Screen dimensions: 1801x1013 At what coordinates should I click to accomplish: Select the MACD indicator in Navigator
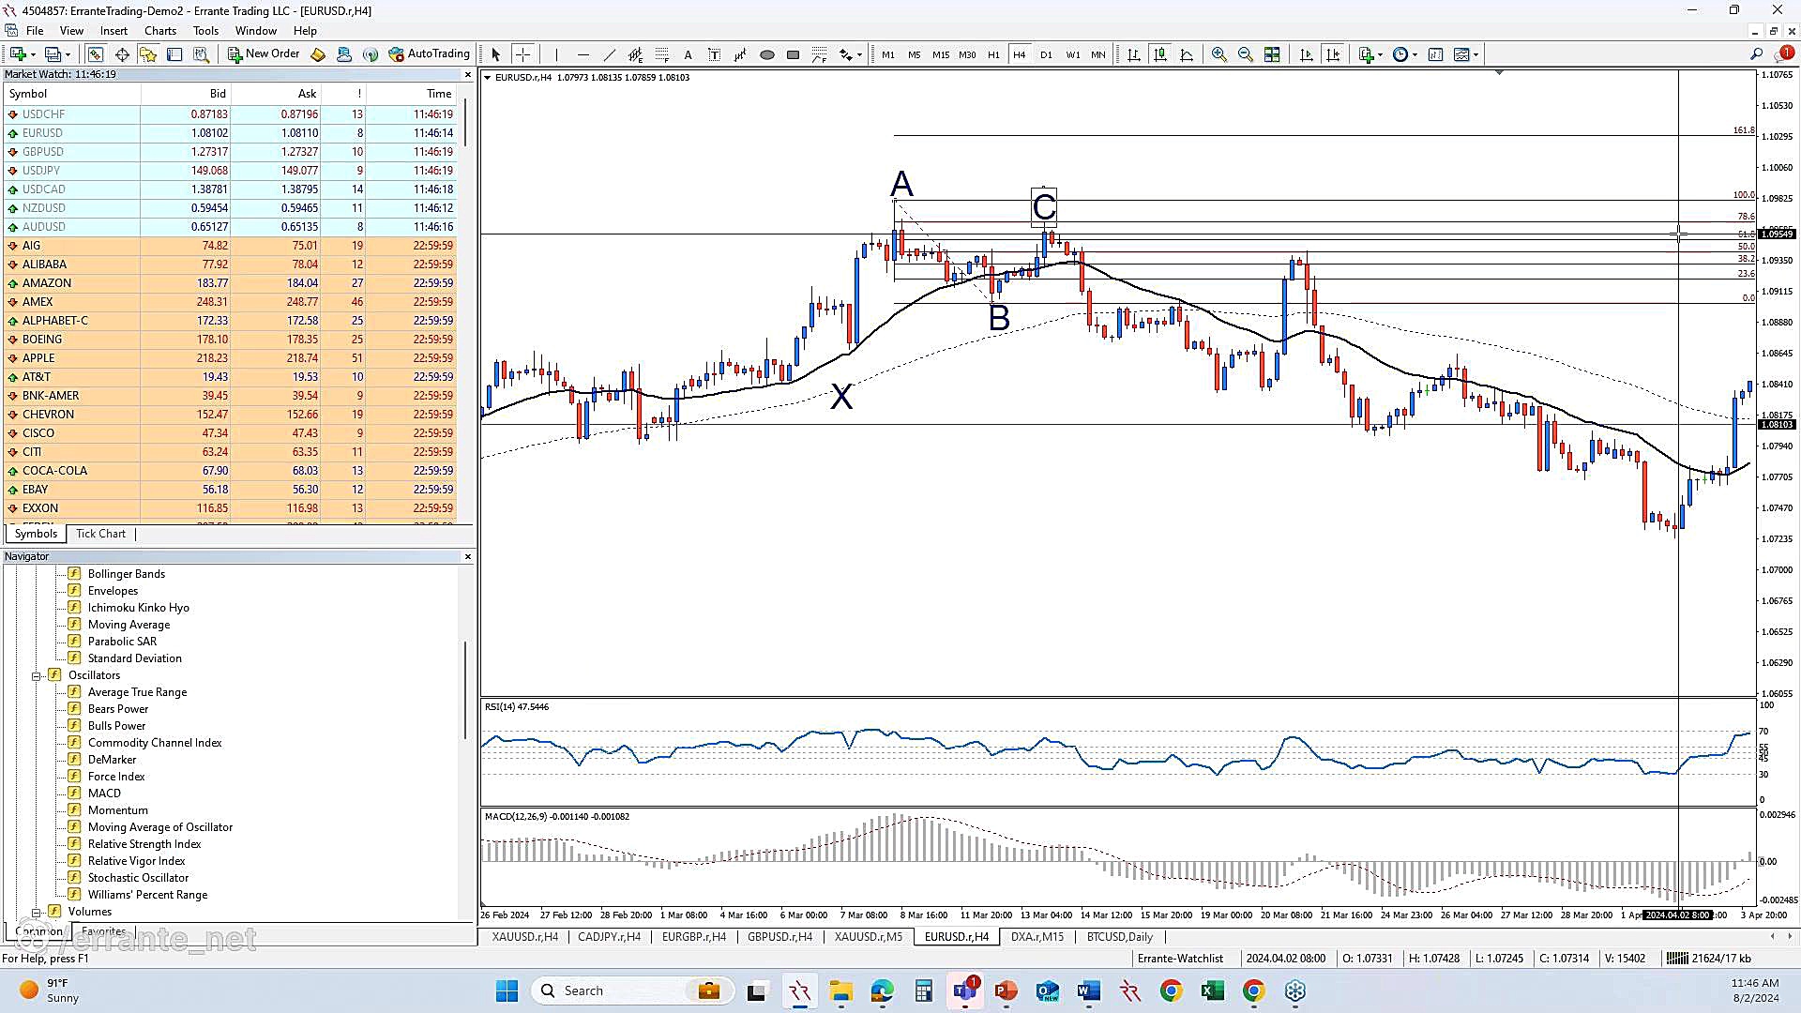pyautogui.click(x=104, y=794)
